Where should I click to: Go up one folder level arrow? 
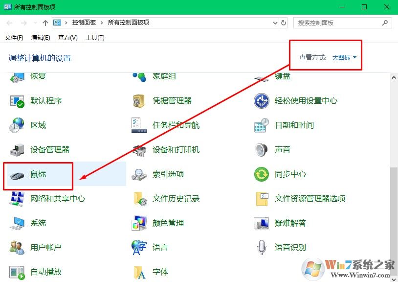(x=45, y=23)
